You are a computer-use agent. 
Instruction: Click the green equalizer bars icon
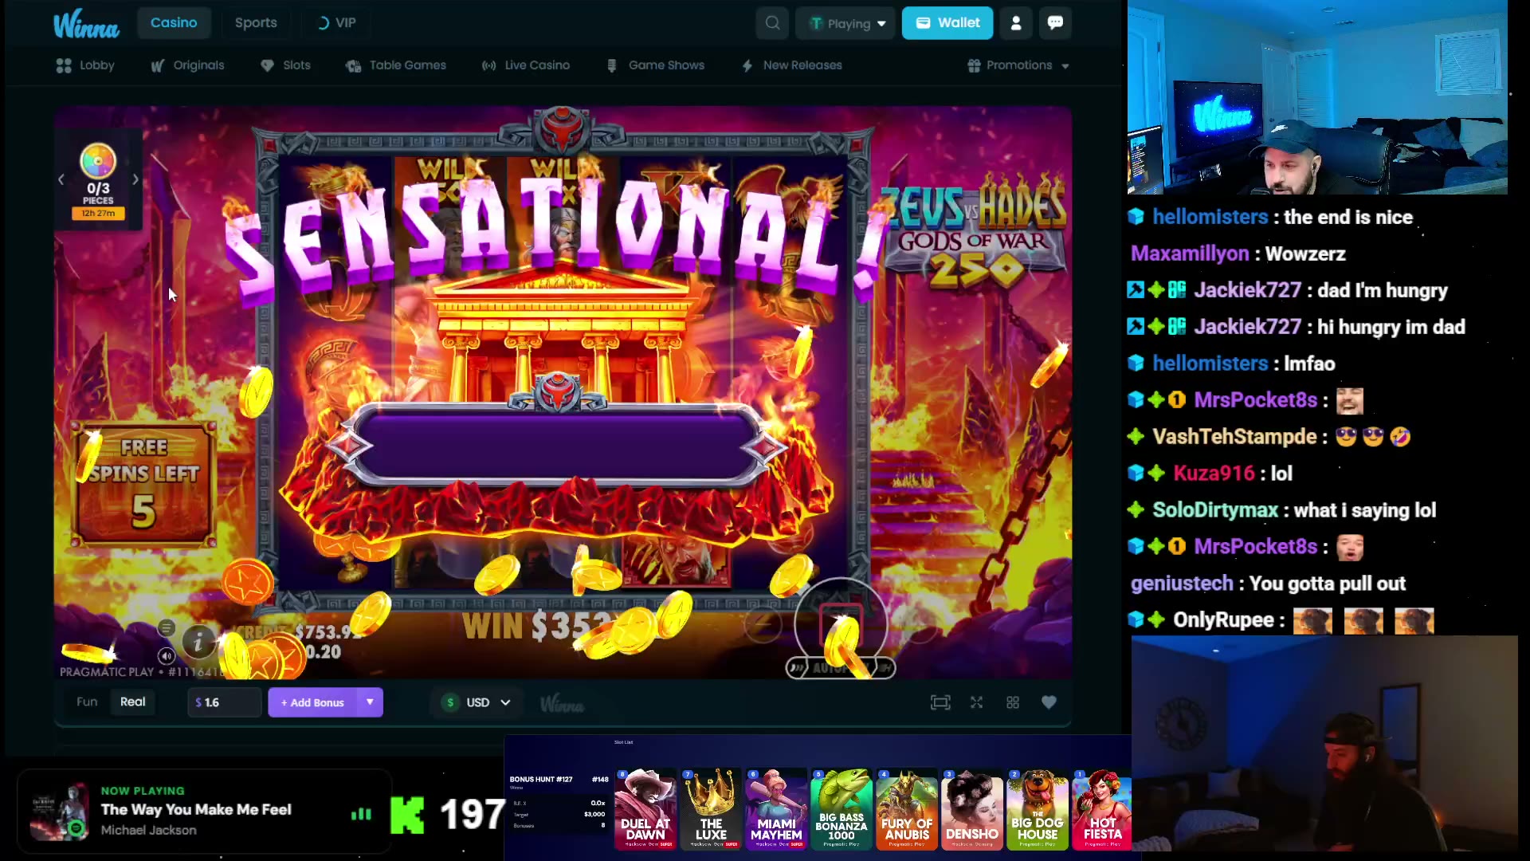[x=361, y=814]
